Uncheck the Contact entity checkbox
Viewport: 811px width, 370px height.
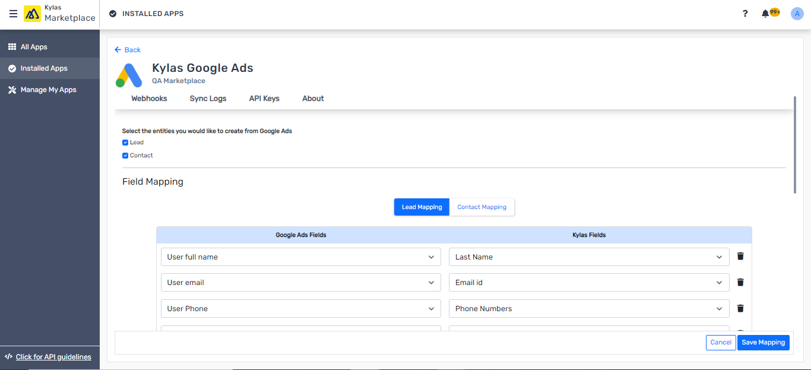point(125,156)
